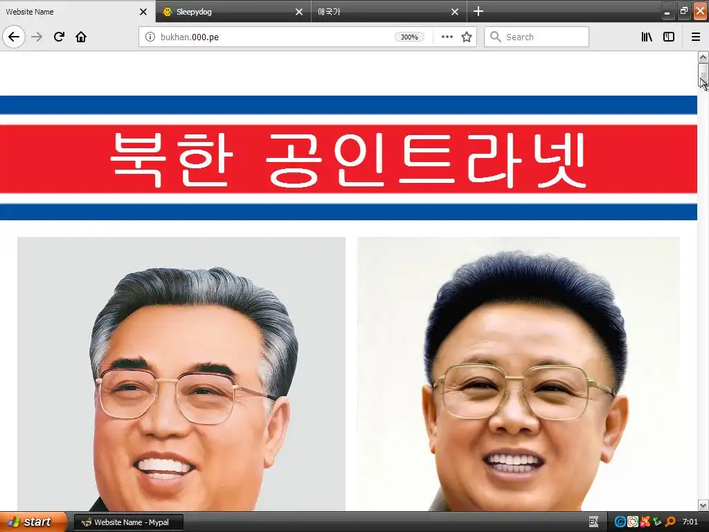This screenshot has height=532, width=709.
Task: Close the 애국가 tab
Action: [x=455, y=12]
